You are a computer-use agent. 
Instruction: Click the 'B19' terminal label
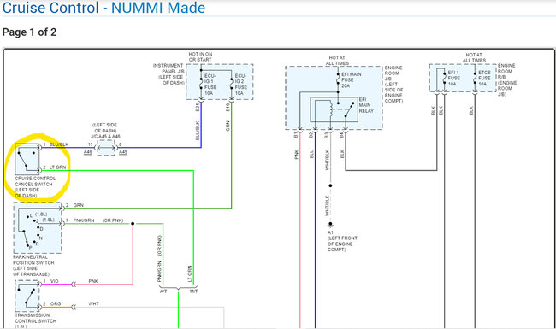point(228,108)
